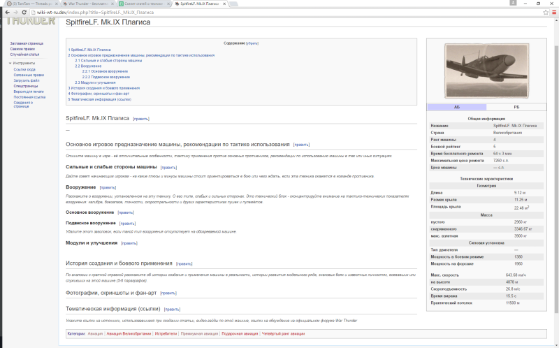Image resolution: width=559 pixels, height=348 pixels.
Task: Switch to the 'Скелет статей о технике' tab
Action: (x=143, y=3)
